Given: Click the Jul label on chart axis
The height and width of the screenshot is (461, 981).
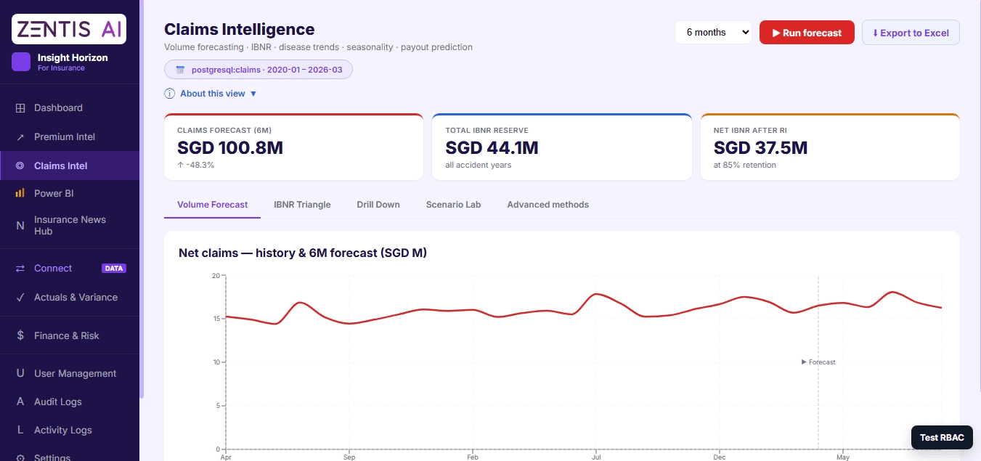Looking at the screenshot, I should pos(596,457).
